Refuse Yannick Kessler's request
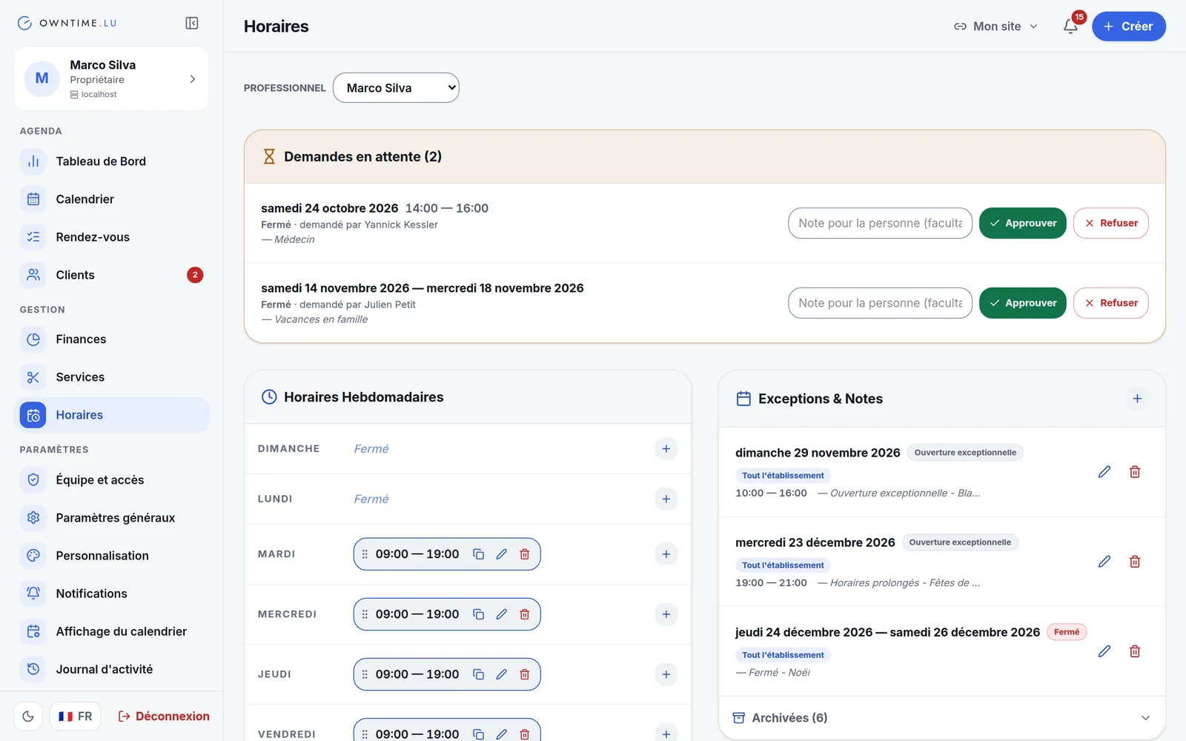 click(1110, 223)
